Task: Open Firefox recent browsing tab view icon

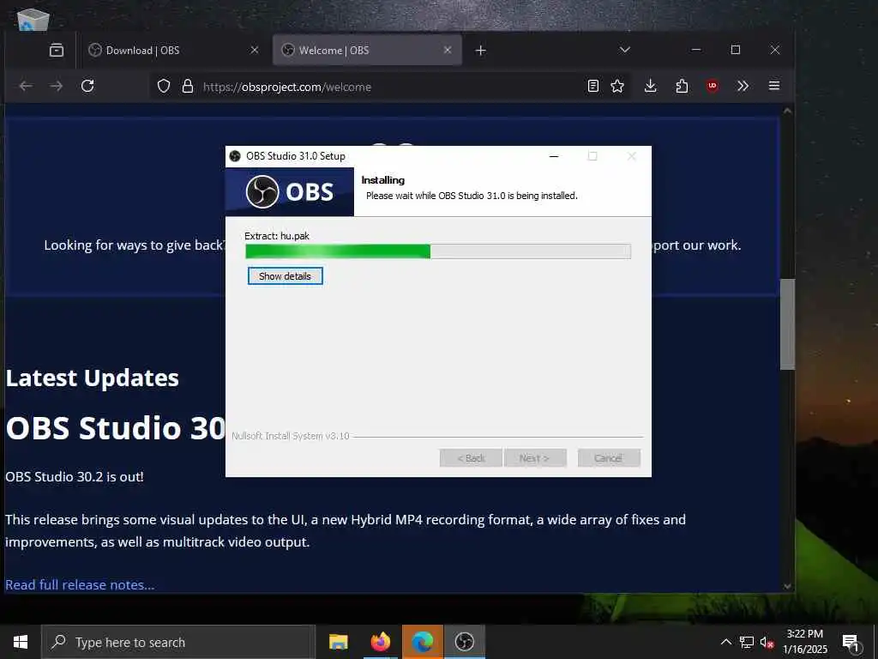Action: pos(57,51)
